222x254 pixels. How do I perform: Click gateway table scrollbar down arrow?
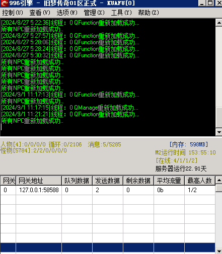click(x=219, y=251)
